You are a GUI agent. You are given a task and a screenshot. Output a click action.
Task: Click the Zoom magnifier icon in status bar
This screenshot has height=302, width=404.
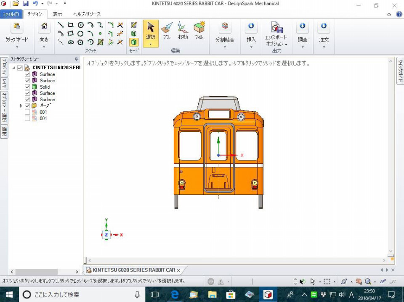368,281
